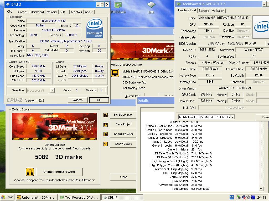269x201 pixels.
Task: Switch to the Graphics tab in CPU-Z
Action: [x=76, y=12]
